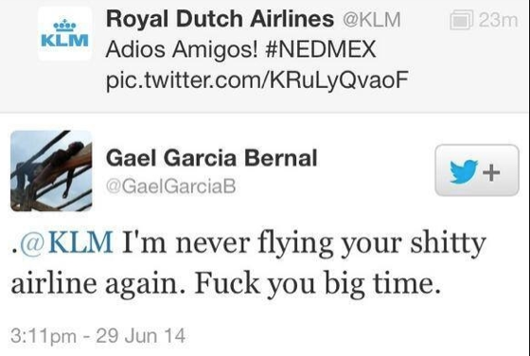The image size is (530, 356).
Task: Click the 23m timestamp of KLM's tweet
Action: coord(498,20)
